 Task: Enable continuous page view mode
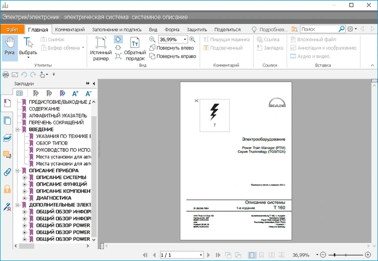pos(261,255)
